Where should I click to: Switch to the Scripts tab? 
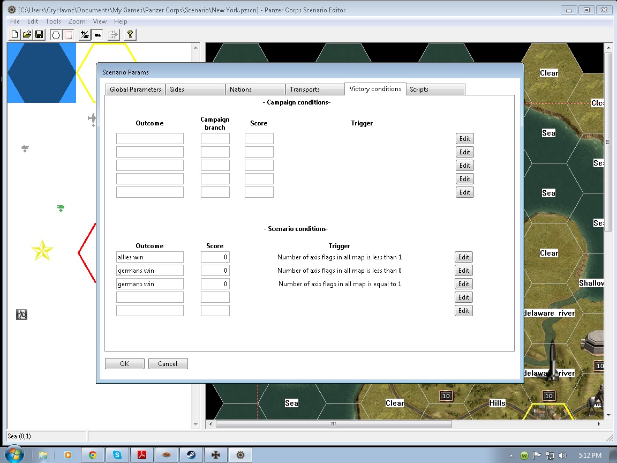435,89
